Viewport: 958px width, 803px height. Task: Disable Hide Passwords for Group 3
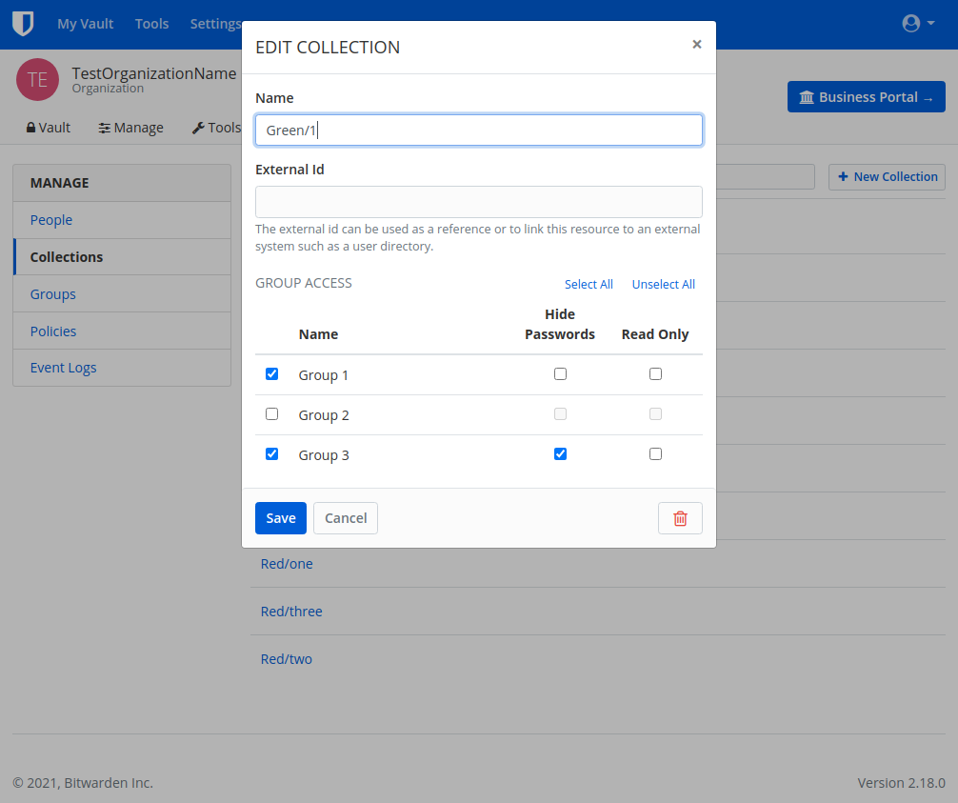(560, 453)
